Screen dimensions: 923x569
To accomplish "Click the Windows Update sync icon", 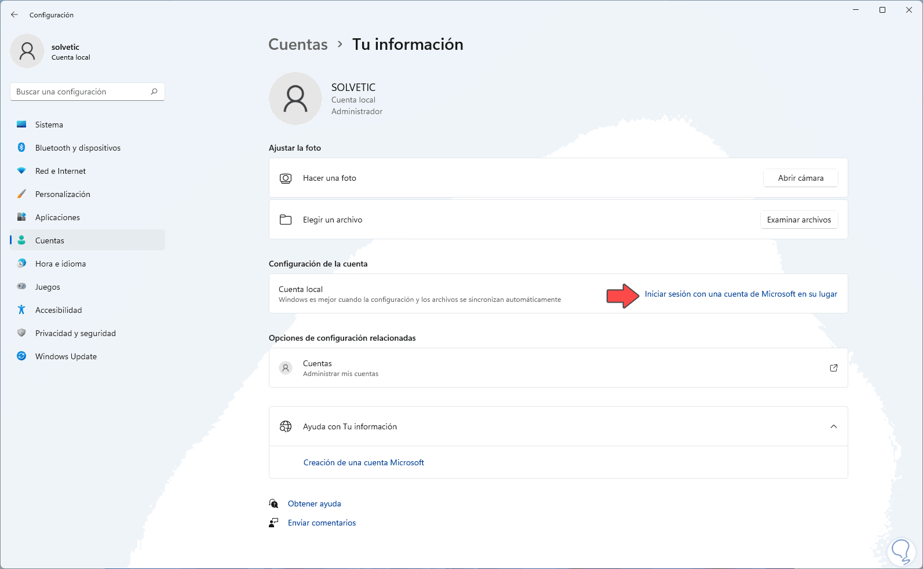I will tap(21, 356).
